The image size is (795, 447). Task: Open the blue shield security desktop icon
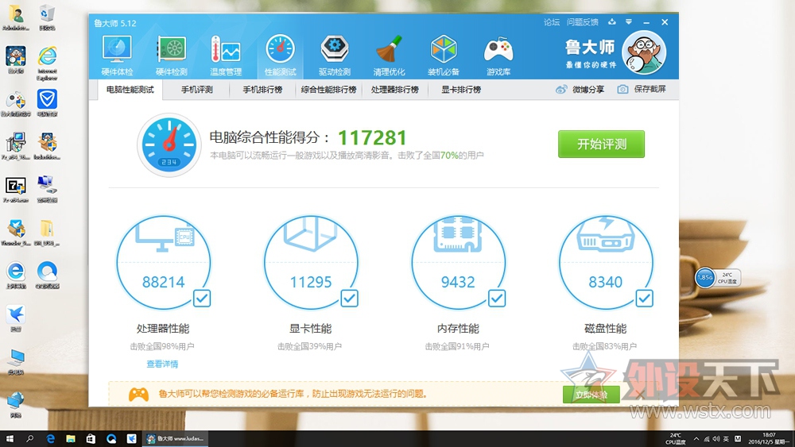tap(47, 102)
